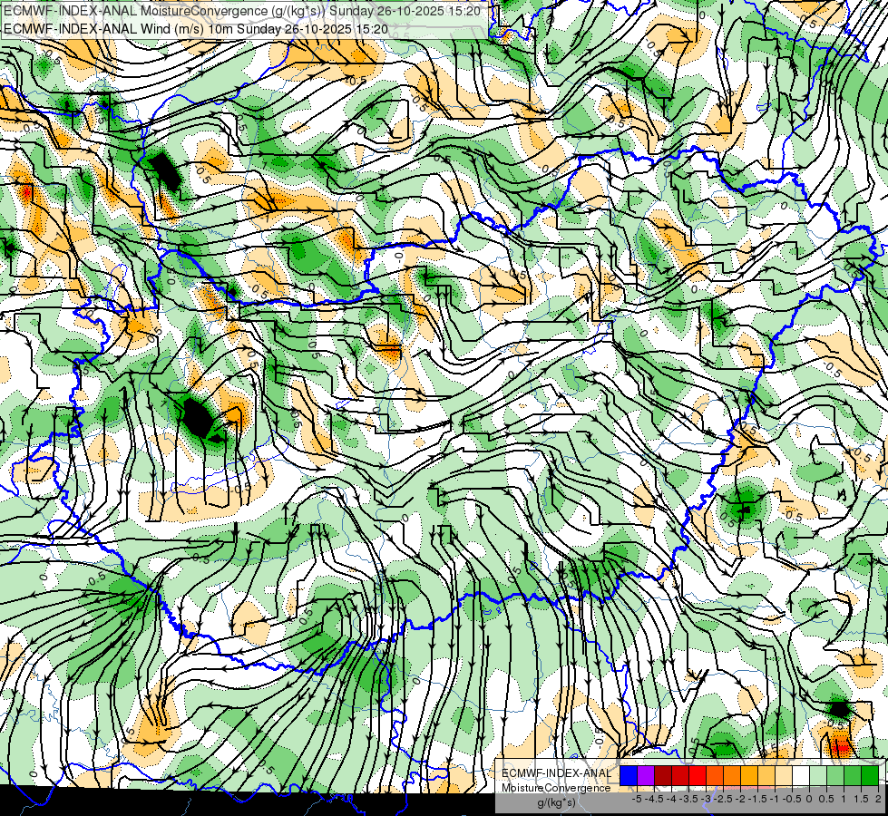Click the purple legend swatch
888x816 pixels.
[x=646, y=776]
